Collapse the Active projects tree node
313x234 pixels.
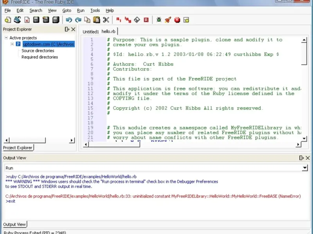click(x=6, y=38)
